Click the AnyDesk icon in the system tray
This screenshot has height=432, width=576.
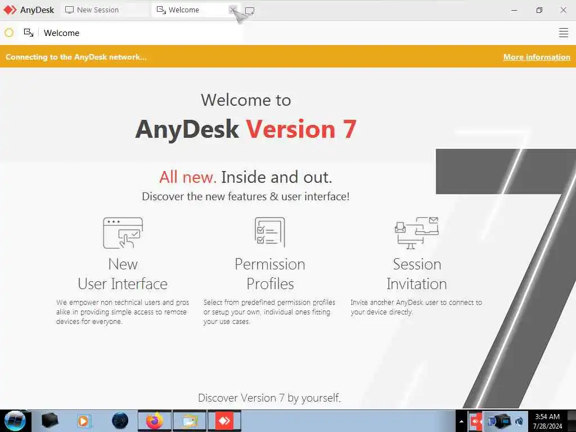476,421
